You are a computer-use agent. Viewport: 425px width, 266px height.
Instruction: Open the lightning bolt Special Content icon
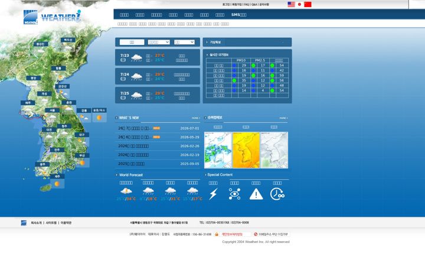[213, 194]
